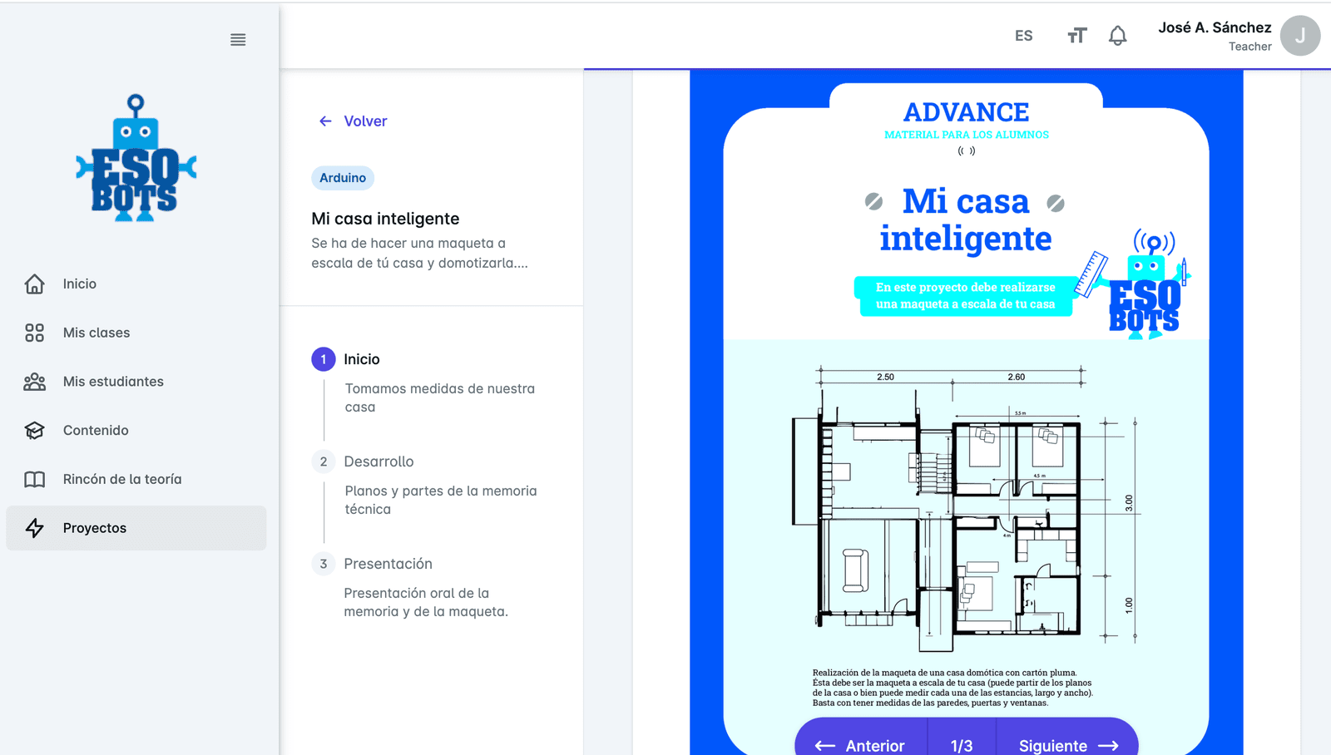
Task: Advance to next page with Siguiente
Action: pyautogui.click(x=1068, y=745)
